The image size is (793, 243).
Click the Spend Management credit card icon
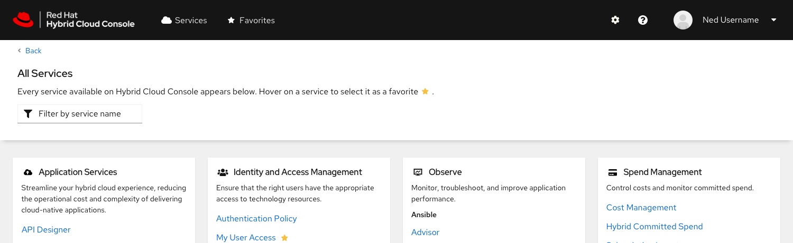[x=613, y=172]
